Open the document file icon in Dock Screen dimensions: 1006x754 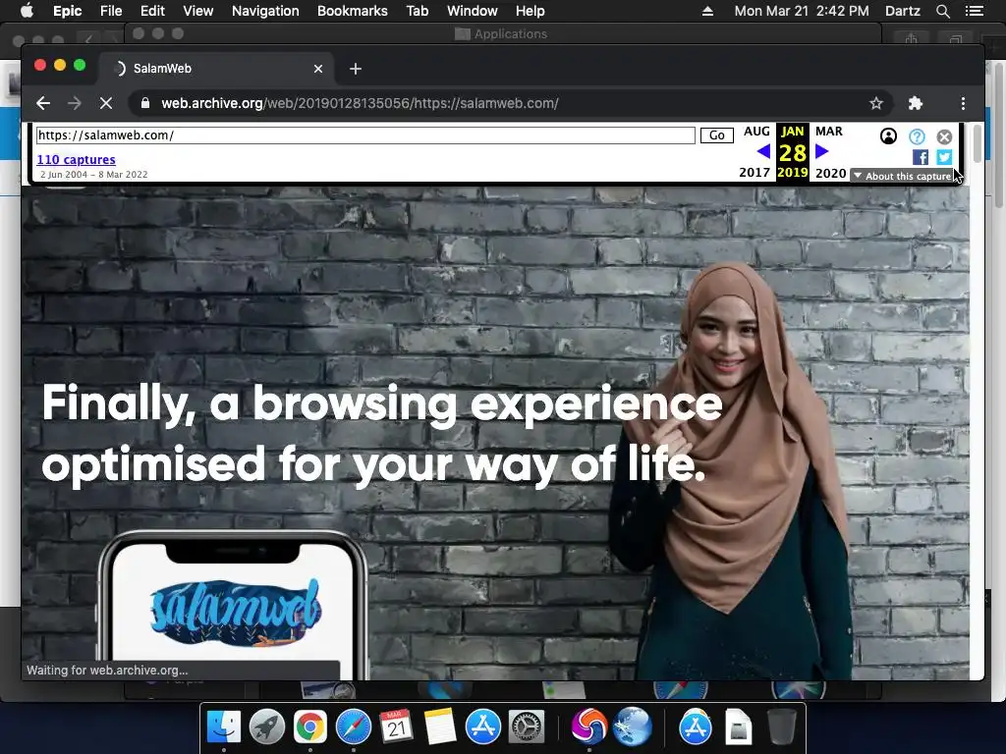(x=739, y=727)
